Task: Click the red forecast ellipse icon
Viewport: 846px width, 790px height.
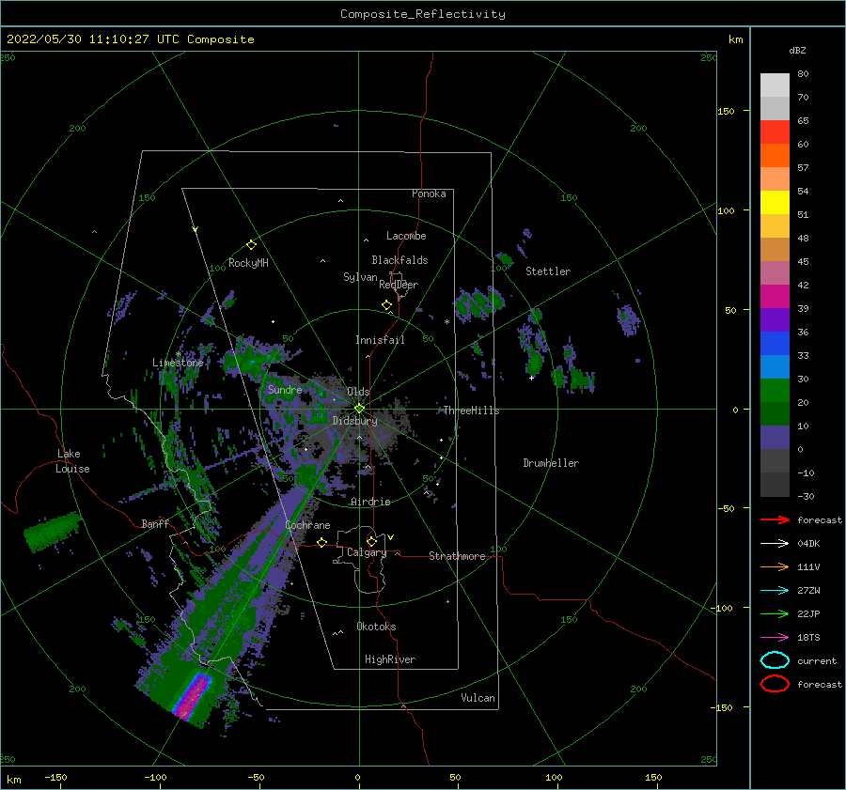Action: [775, 684]
